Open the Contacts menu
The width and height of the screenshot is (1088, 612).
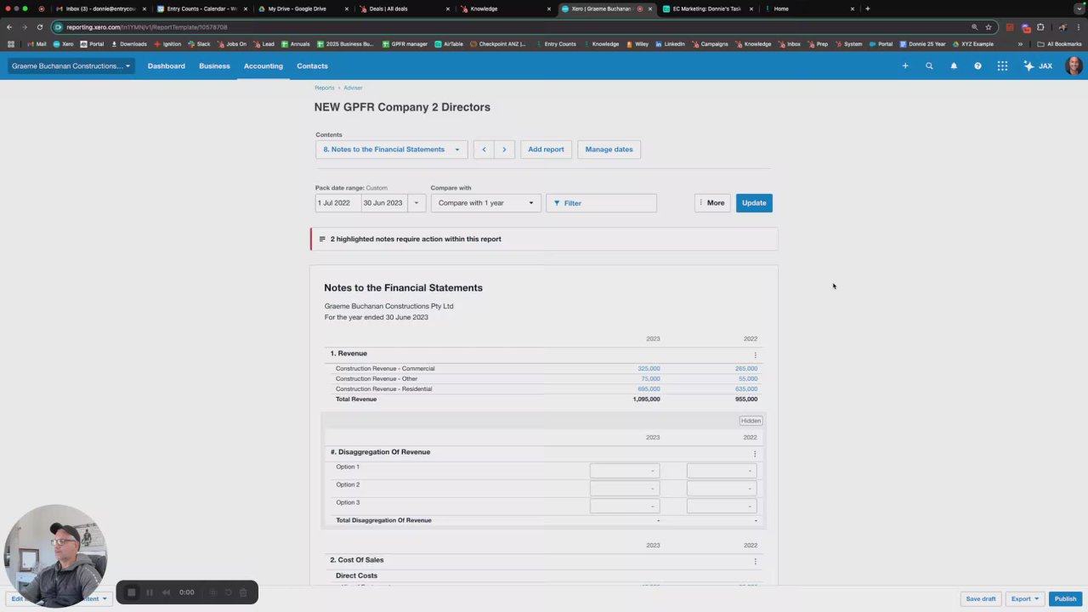pos(312,65)
